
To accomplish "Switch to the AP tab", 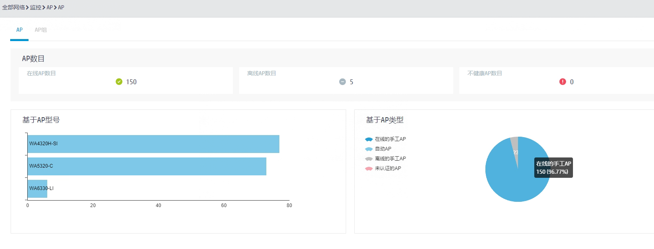I will click(x=19, y=30).
